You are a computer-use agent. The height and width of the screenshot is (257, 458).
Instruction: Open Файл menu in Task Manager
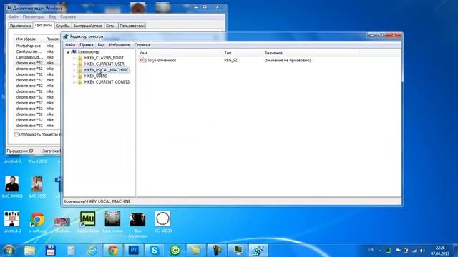pos(13,17)
